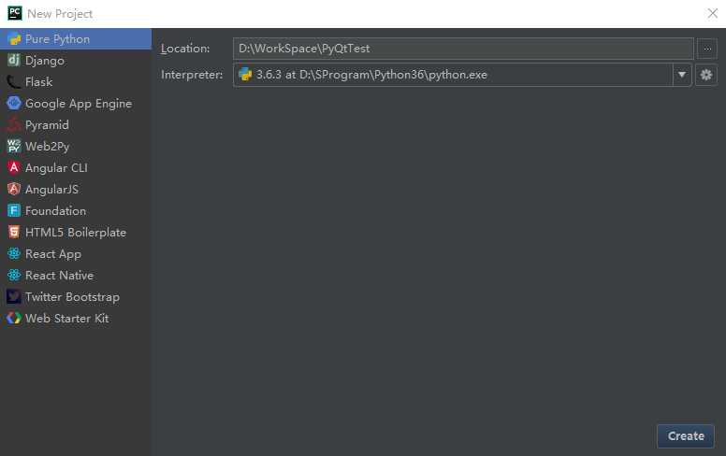Click the Web2Py icon
Viewport: 726px width, 456px height.
14,146
